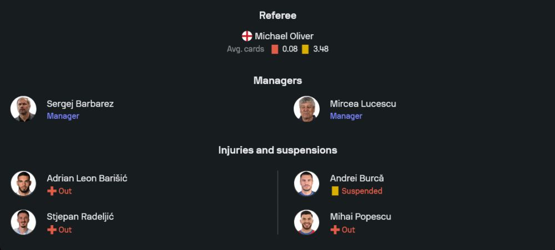555x250 pixels.
Task: Click the red injury cross under Adrian Leon Barišić
Action: [52, 191]
